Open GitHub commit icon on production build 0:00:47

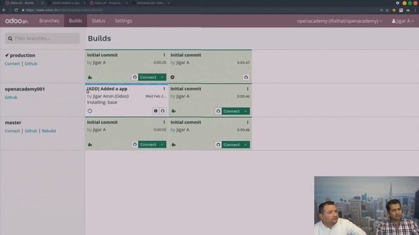click(x=246, y=77)
